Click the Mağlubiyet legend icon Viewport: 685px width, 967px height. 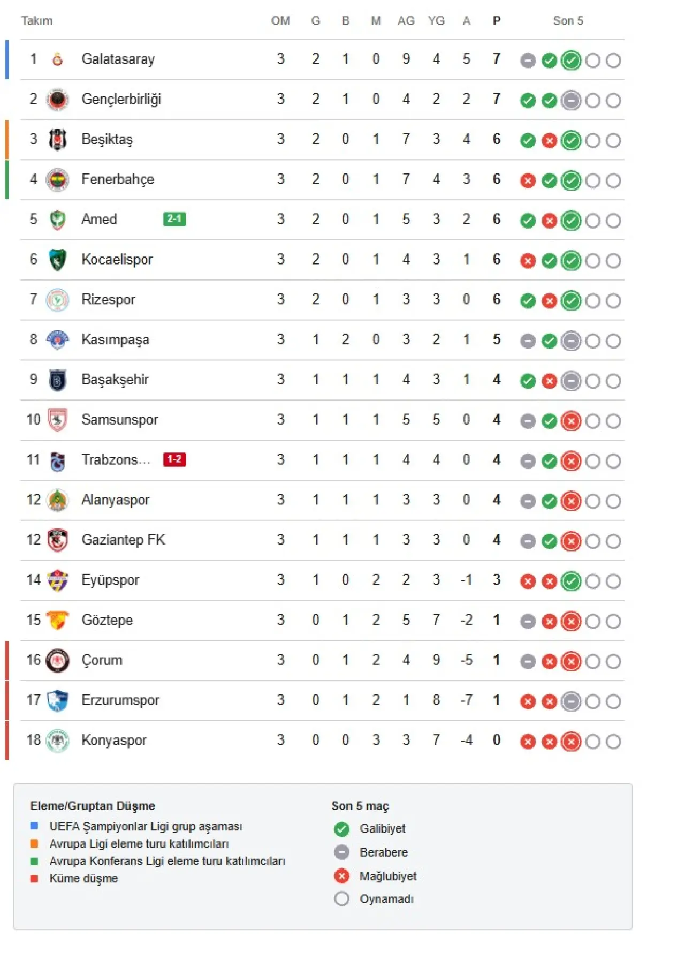coord(341,876)
